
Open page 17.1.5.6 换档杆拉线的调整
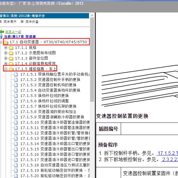(x=44, y=101)
